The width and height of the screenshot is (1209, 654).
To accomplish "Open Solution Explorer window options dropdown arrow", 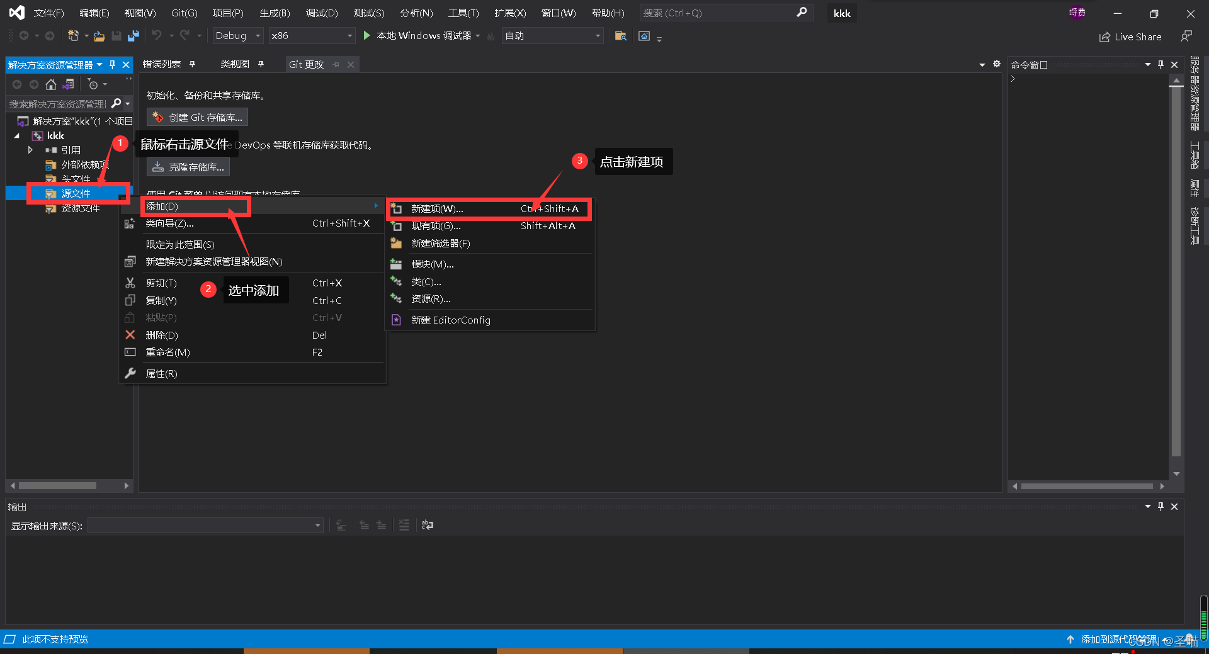I will pyautogui.click(x=99, y=65).
